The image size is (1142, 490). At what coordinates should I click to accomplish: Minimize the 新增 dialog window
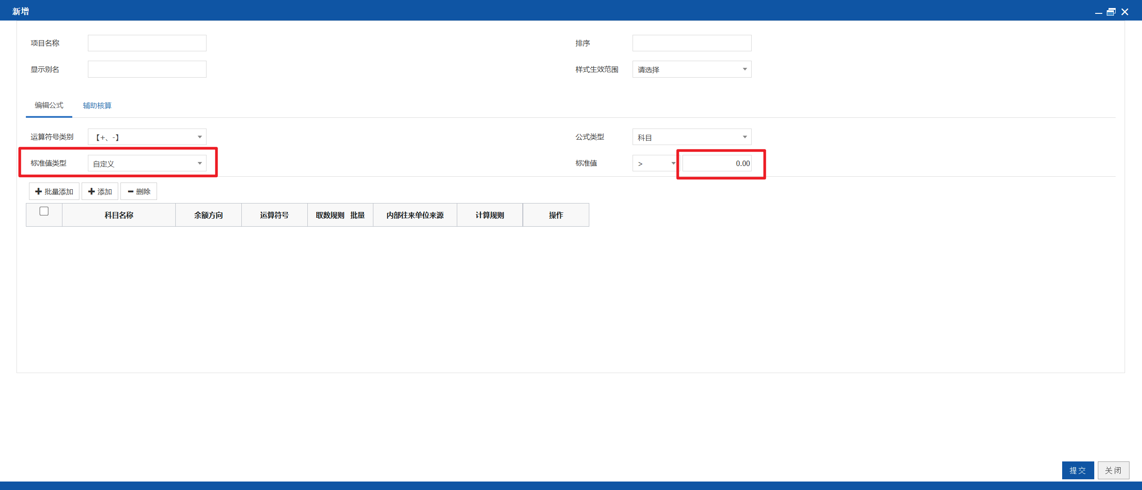1098,12
